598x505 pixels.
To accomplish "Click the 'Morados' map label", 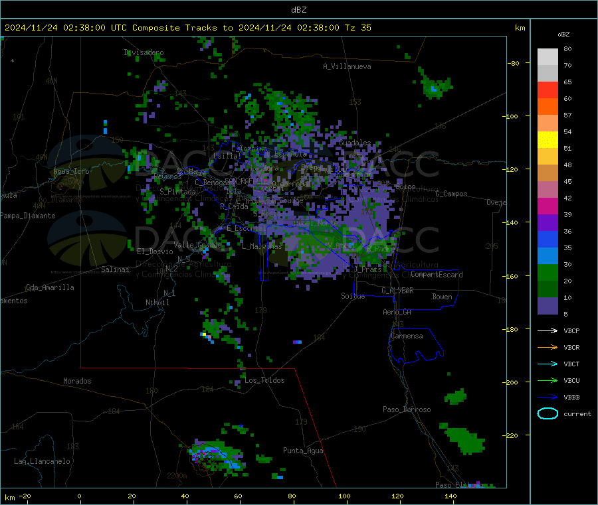I will coord(77,381).
